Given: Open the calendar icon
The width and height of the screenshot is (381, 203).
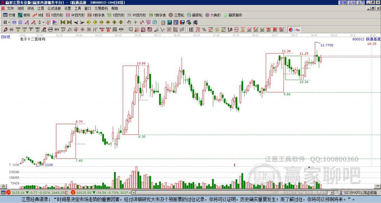Looking at the screenshot, I should (x=163, y=23).
